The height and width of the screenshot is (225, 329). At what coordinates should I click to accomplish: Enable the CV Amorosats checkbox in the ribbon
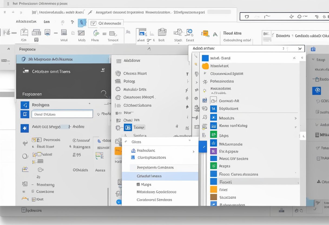94,23
